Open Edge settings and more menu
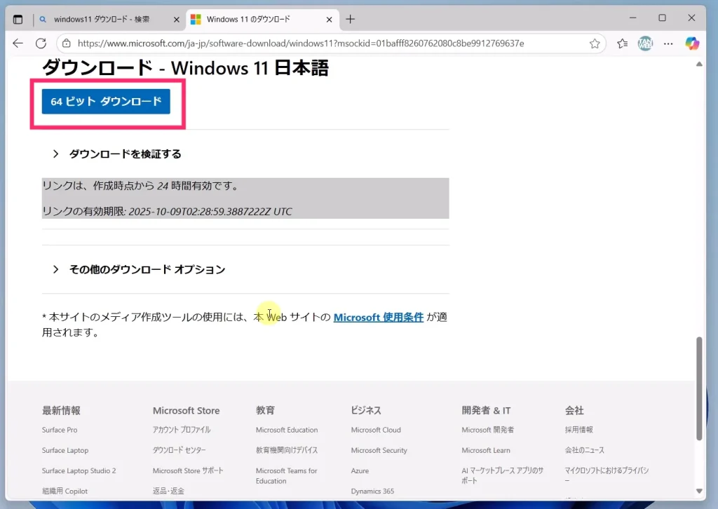The height and width of the screenshot is (509, 718). (668, 43)
